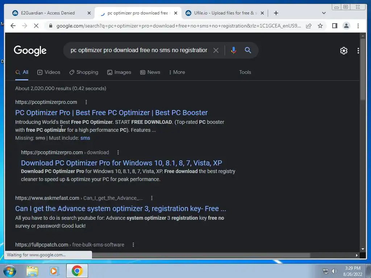Open Advance system optimizer registration key link

tap(121, 209)
